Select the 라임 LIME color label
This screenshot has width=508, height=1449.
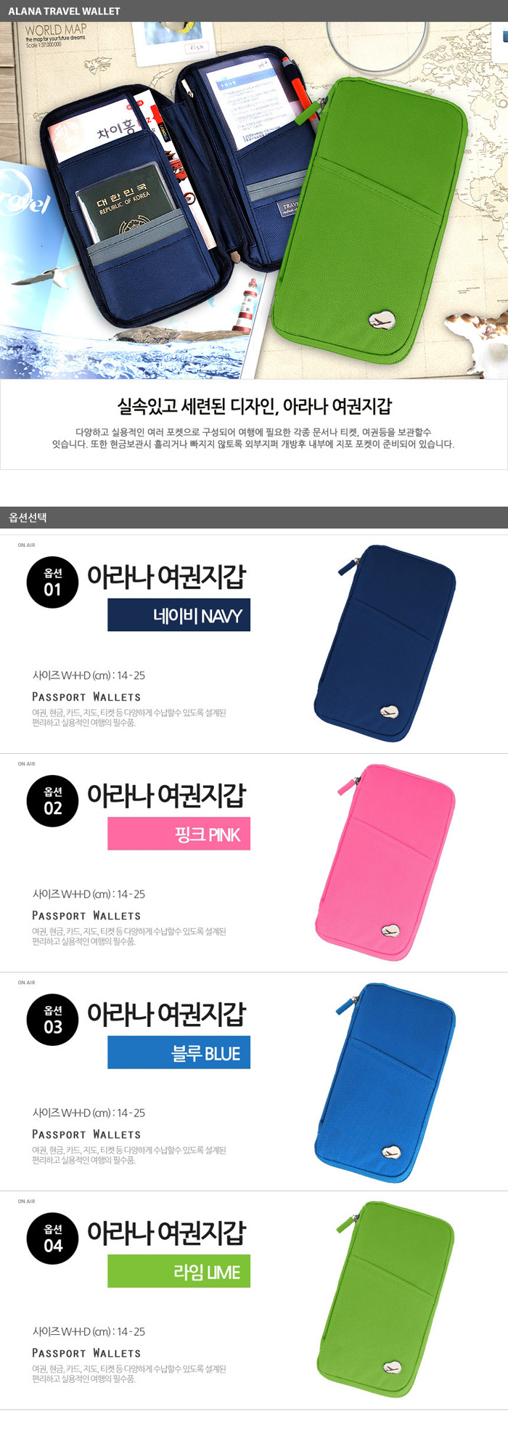pyautogui.click(x=179, y=1271)
